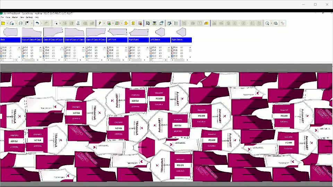Expand the selection tool dropdown arrow
333x187 pixels.
pyautogui.click(x=60, y=23)
